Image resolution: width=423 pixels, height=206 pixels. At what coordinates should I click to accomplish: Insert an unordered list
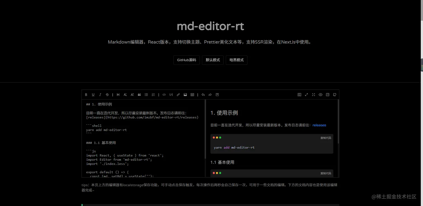click(x=146, y=94)
